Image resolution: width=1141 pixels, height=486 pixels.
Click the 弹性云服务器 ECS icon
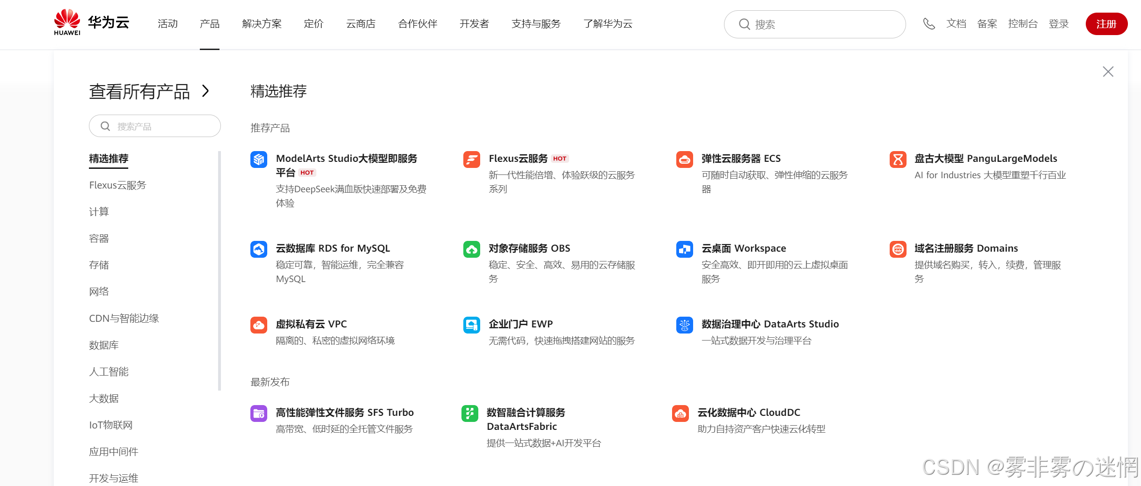tap(685, 160)
